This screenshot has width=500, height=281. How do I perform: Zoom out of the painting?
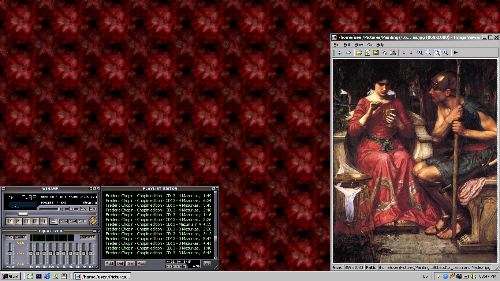point(428,53)
